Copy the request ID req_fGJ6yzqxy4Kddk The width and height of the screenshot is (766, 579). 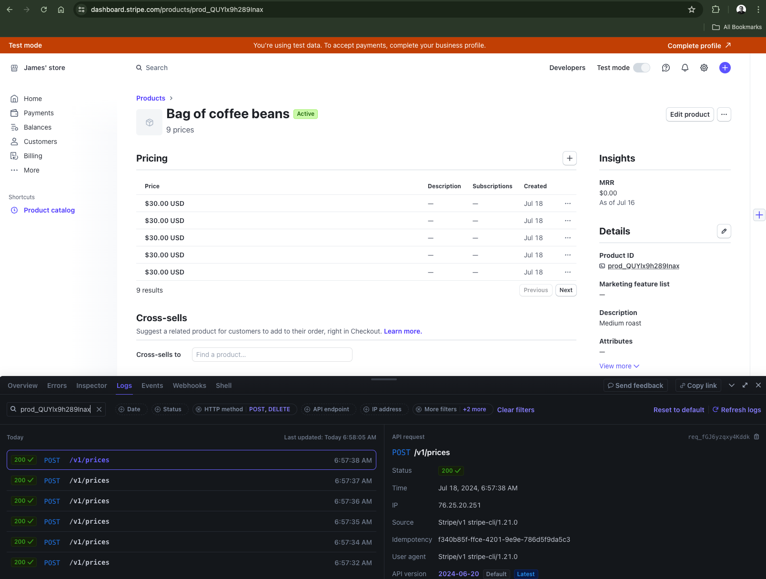pyautogui.click(x=756, y=437)
